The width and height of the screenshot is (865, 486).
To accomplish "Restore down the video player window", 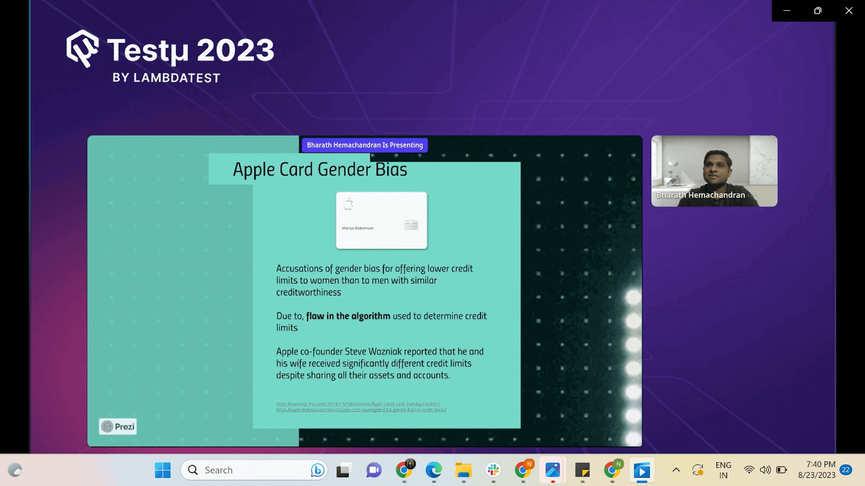I will pos(818,11).
